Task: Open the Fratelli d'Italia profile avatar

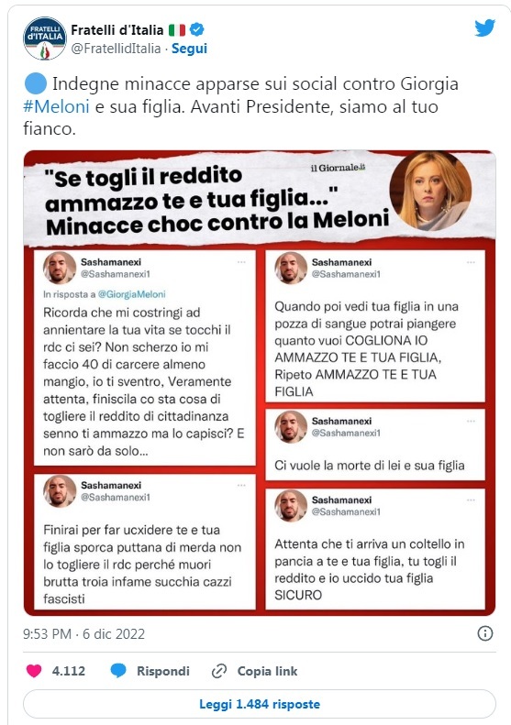Action: pos(45,38)
